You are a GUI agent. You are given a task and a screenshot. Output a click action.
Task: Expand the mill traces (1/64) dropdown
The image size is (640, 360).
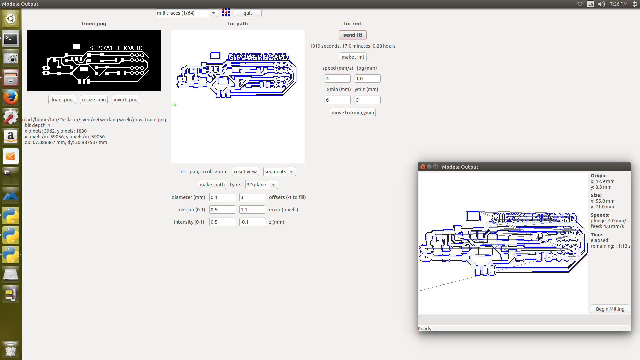(x=213, y=13)
